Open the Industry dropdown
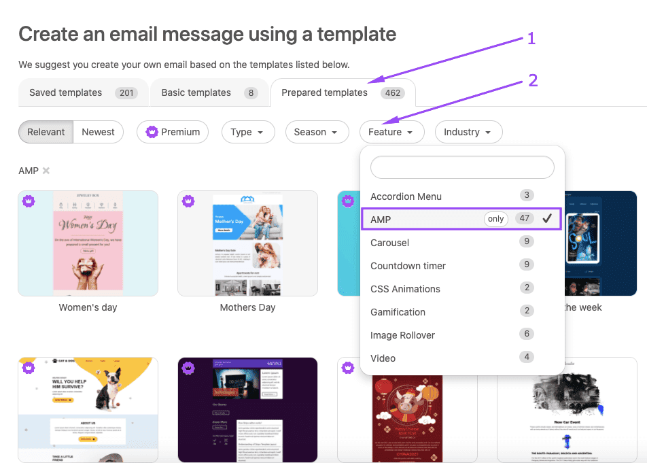Viewport: 647px width, 463px height. [x=468, y=132]
